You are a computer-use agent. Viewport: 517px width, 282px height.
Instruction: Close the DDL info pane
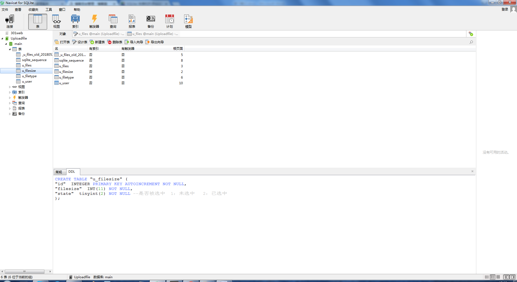coord(472,171)
